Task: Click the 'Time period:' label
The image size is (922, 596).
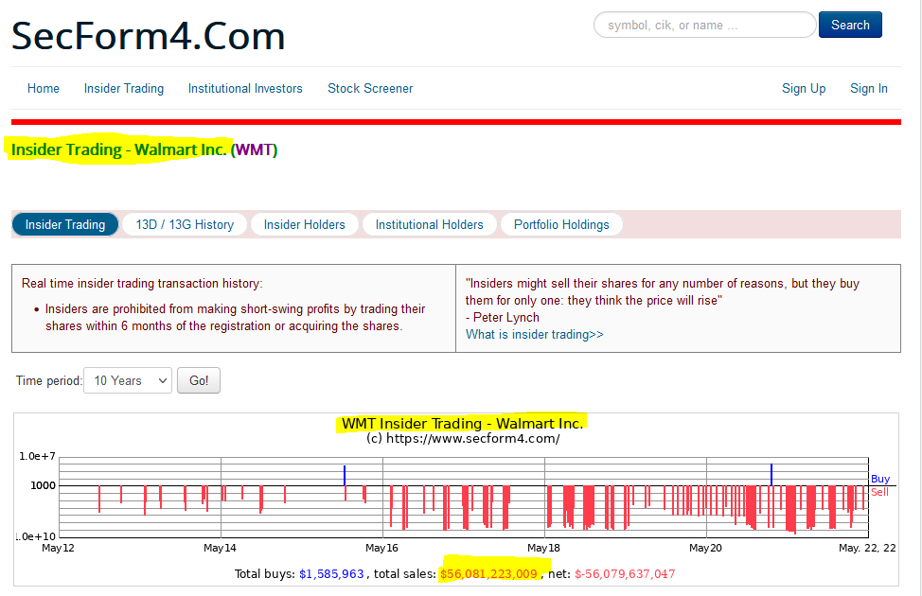Action: 49,381
